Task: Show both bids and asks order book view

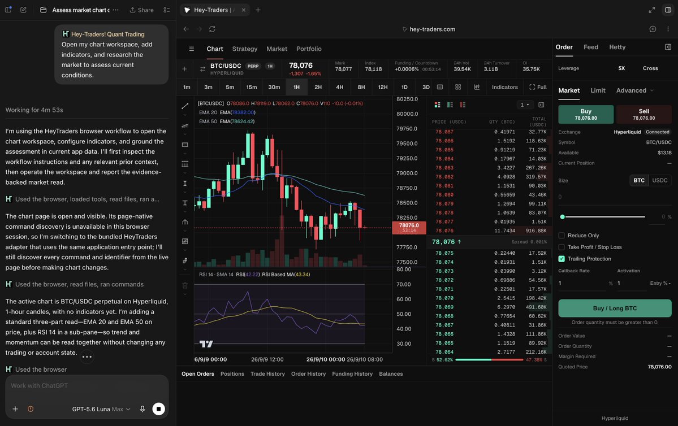Action: point(437,105)
